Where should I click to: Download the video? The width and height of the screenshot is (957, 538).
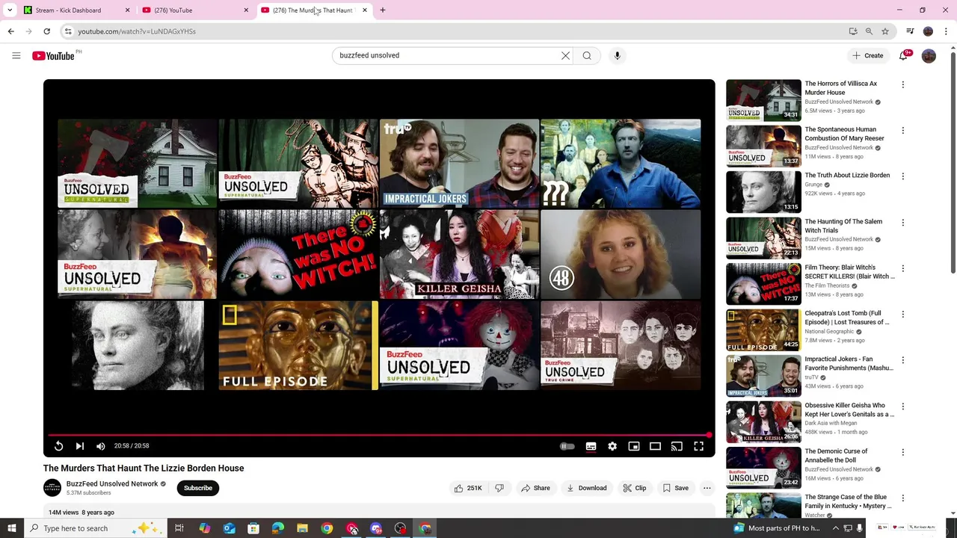[586, 488]
